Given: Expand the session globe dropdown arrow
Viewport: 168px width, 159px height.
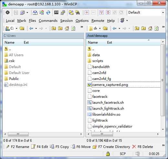Looking at the screenshot, I should [x=127, y=20].
